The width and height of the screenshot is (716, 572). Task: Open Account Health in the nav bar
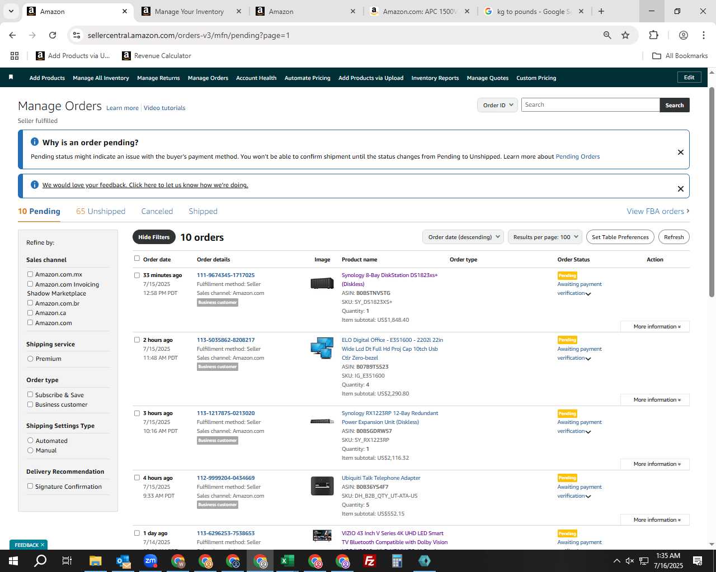256,78
